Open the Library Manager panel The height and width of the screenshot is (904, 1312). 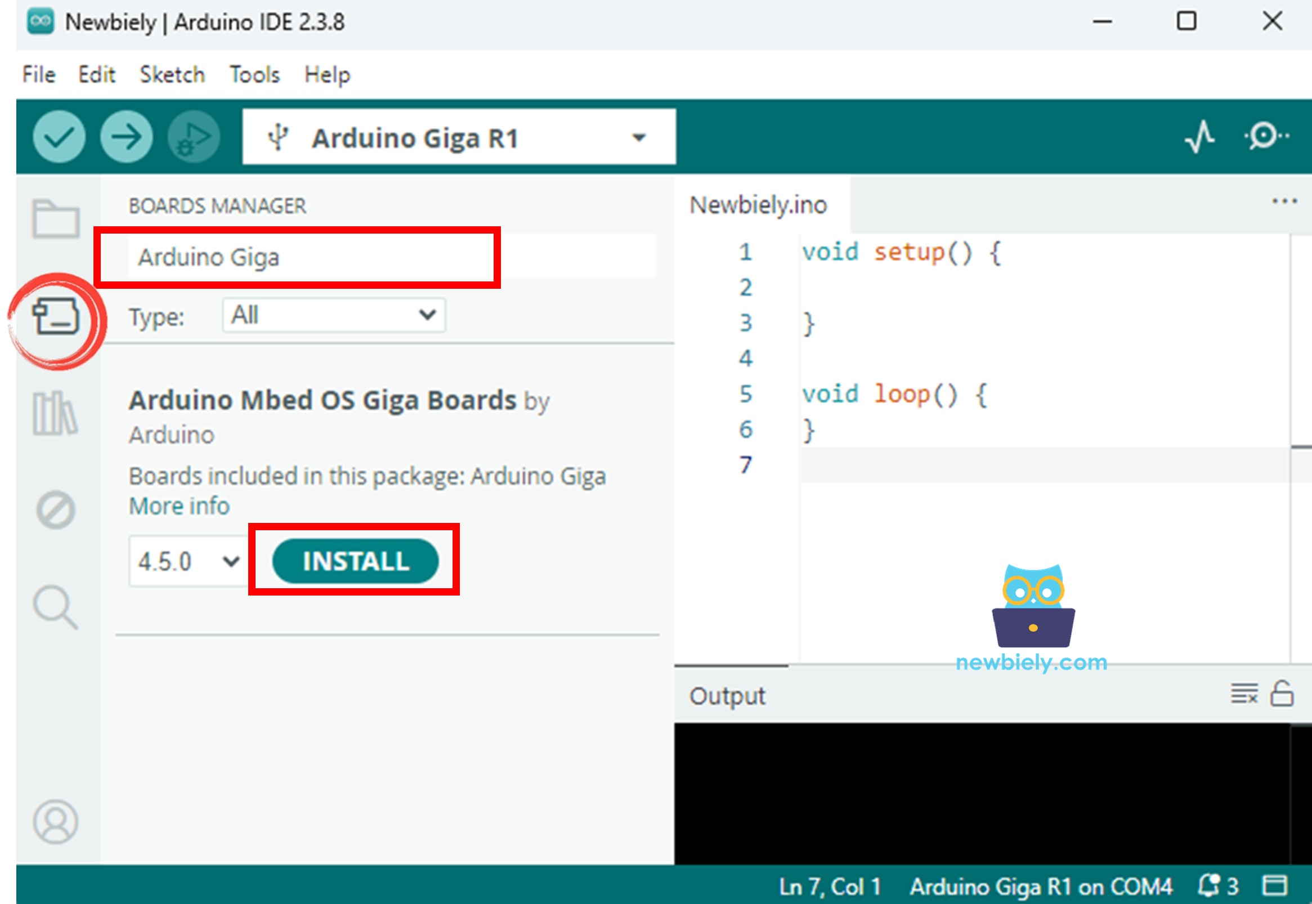coord(56,413)
